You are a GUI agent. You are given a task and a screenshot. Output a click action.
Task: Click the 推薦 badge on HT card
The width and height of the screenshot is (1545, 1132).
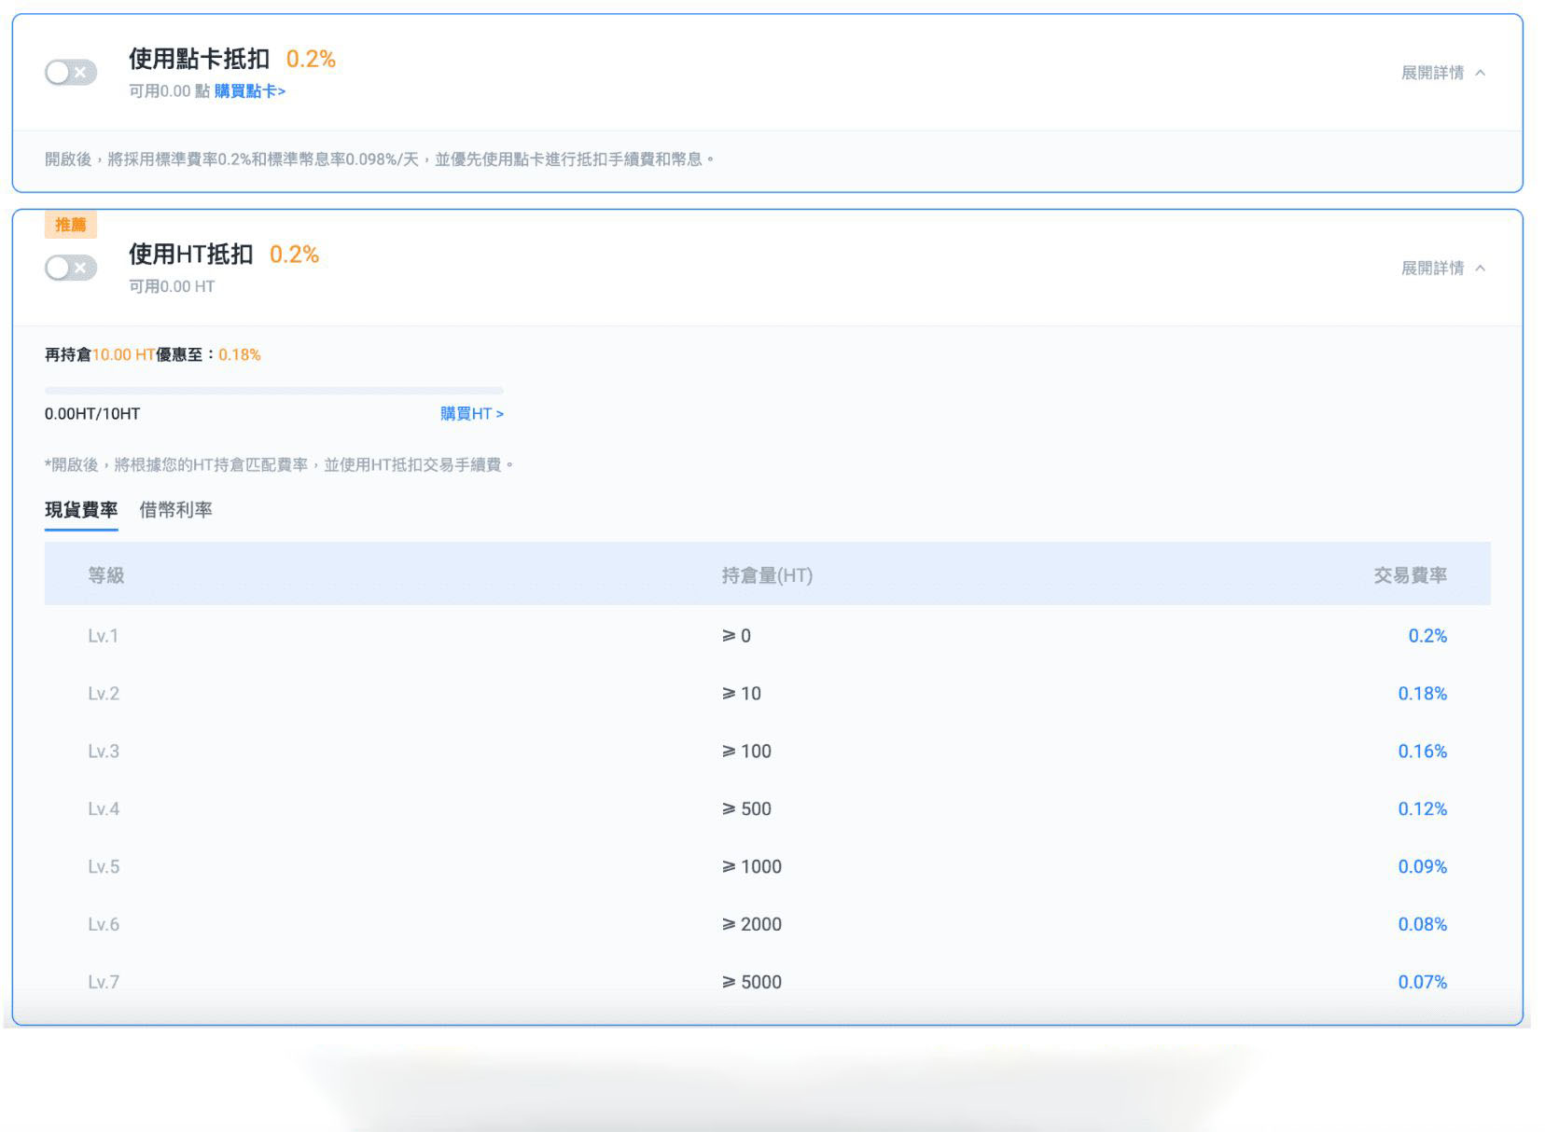(71, 225)
